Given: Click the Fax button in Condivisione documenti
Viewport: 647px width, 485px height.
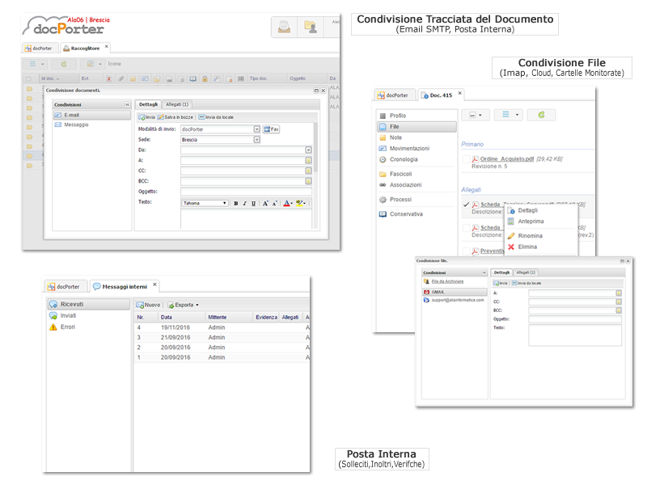Looking at the screenshot, I should 271,129.
